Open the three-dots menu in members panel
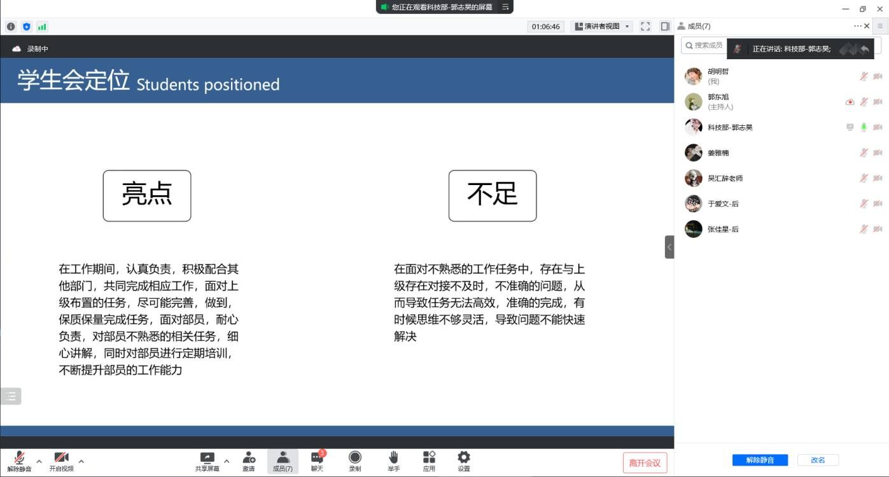This screenshot has width=889, height=477. pos(857,26)
